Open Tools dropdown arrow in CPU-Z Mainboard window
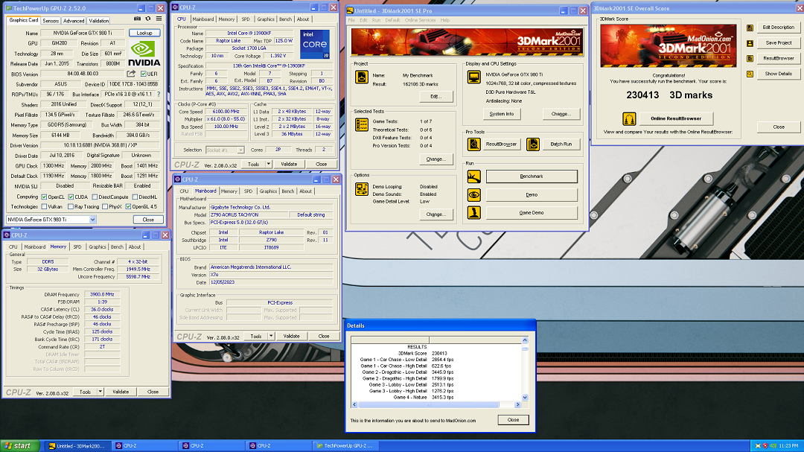The width and height of the screenshot is (804, 452). pos(271,336)
